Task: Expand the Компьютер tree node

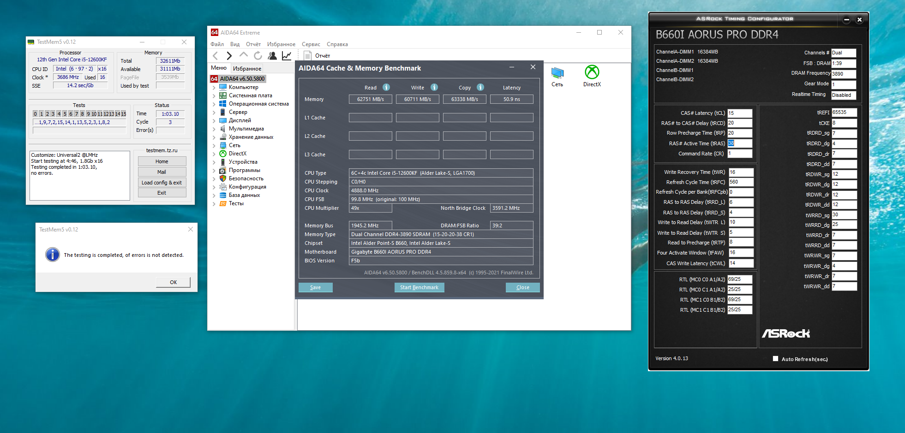Action: pos(214,87)
